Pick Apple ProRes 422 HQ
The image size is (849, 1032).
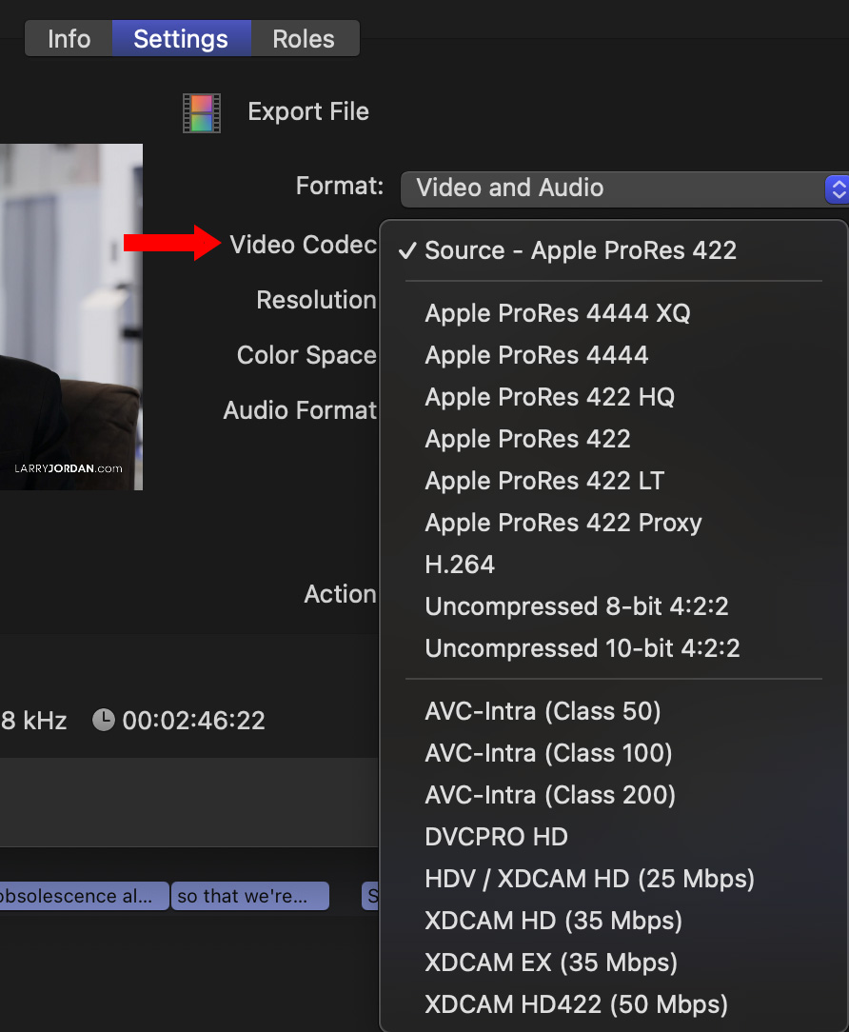pyautogui.click(x=550, y=397)
